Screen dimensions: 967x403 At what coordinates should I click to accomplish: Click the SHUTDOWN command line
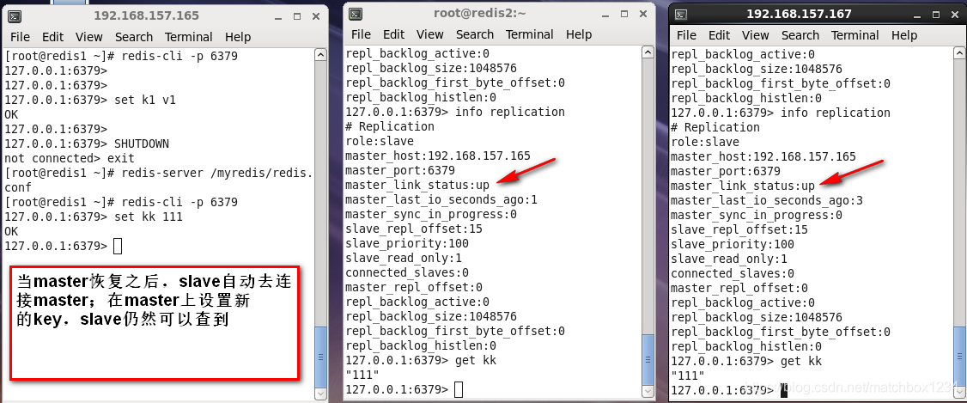[x=87, y=143]
